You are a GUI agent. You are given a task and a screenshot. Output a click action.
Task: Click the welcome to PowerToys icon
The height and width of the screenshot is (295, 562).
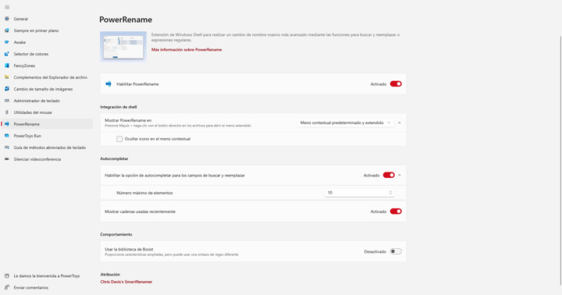(7, 275)
